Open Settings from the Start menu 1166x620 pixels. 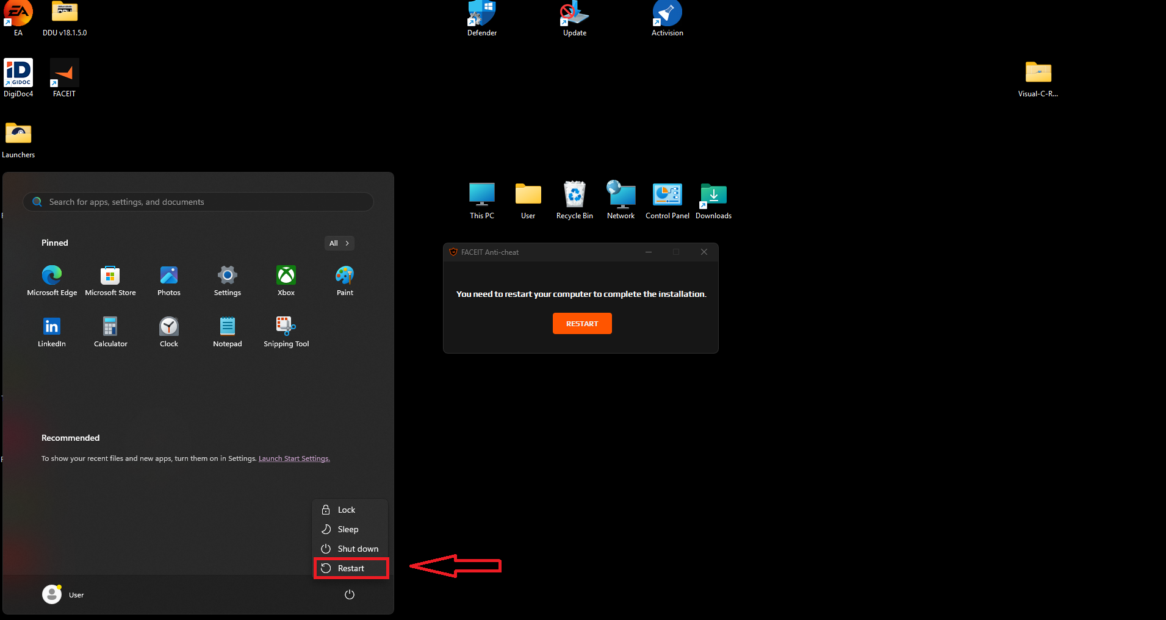[228, 280]
